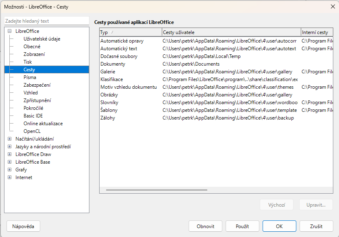Select the Šablony path row
This screenshot has height=237, width=339.
[216, 110]
